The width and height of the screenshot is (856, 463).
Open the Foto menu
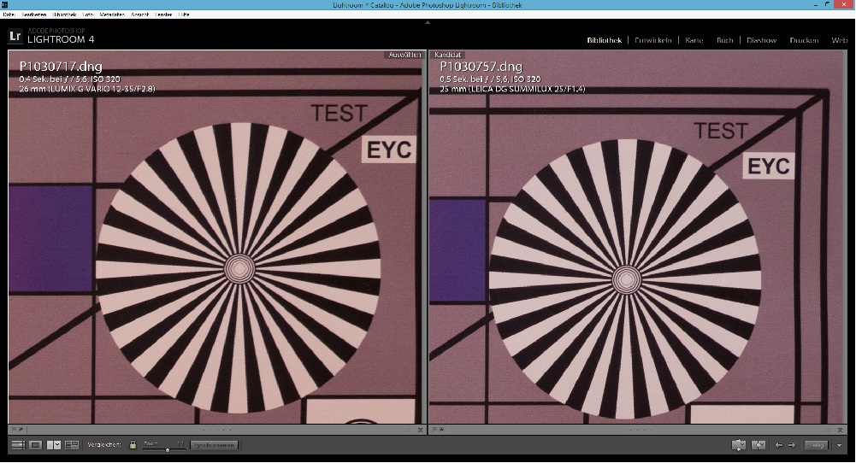pos(88,15)
